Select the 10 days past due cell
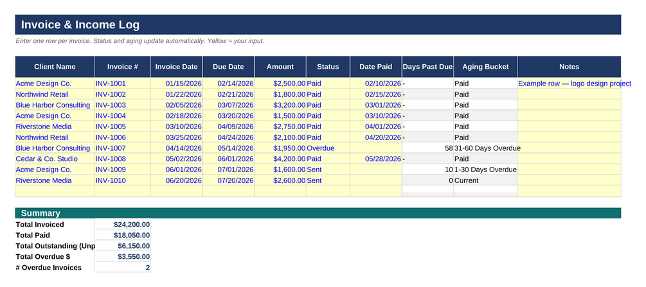Viewport: 646px width, 287px height. click(427, 170)
